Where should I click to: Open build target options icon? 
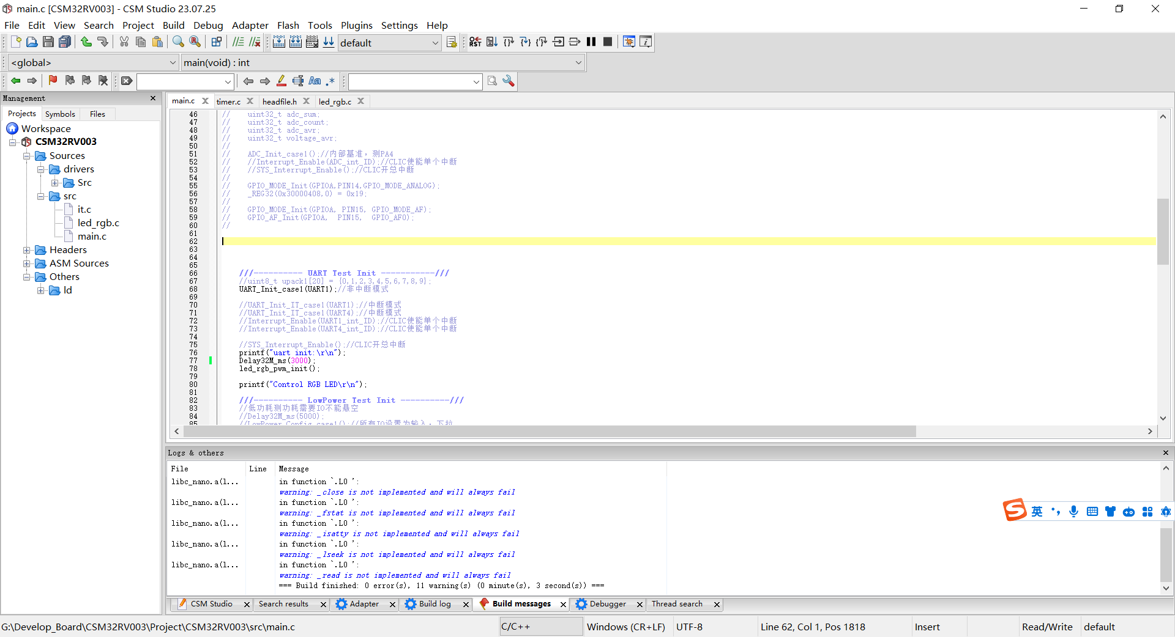click(452, 42)
